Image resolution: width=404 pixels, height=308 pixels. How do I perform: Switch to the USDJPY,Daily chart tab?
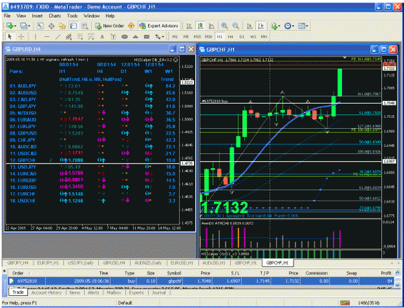[x=80, y=263]
